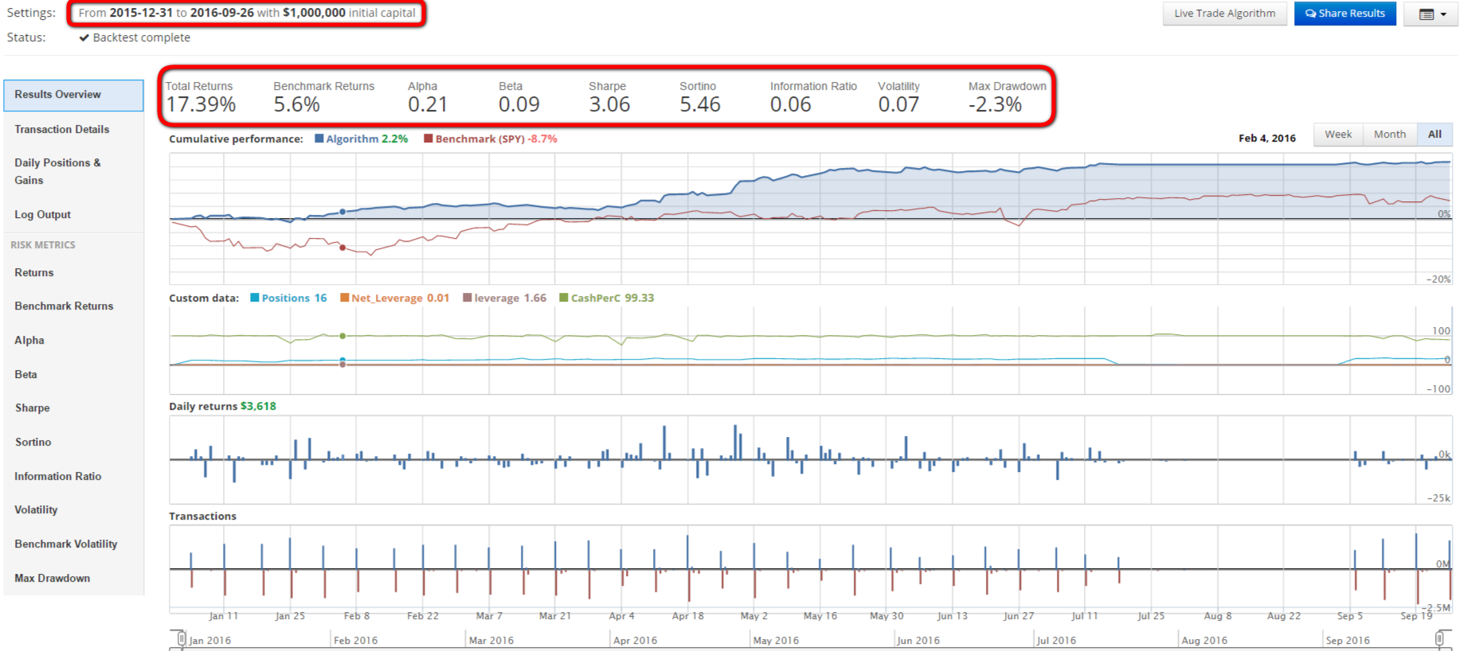The image size is (1463, 651).
Task: Click red marker dot on Benchmark line
Action: point(342,248)
